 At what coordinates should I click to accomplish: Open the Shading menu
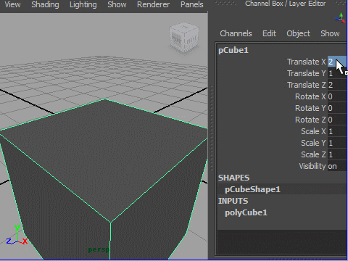pyautogui.click(x=45, y=4)
